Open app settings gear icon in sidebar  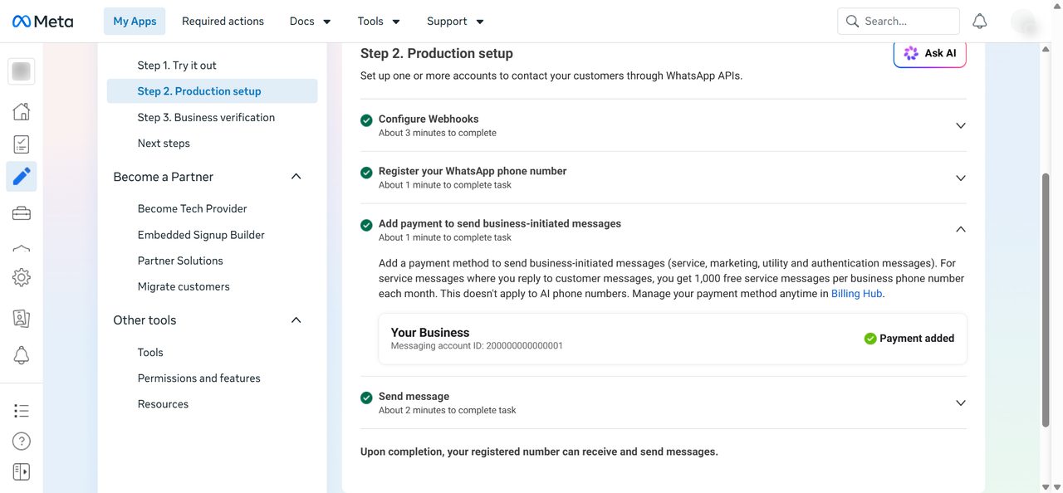[22, 278]
